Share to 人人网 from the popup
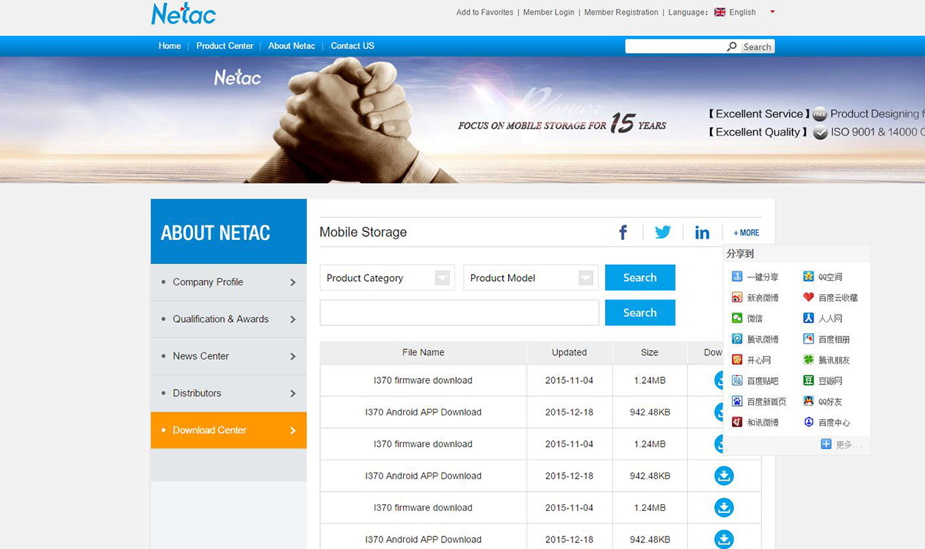 click(823, 319)
